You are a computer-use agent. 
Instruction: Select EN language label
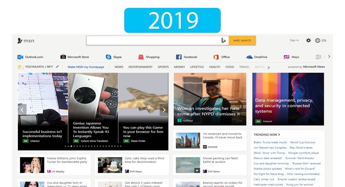point(324,40)
